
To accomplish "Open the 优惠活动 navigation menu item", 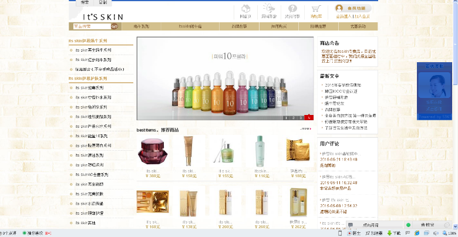I will (x=358, y=26).
